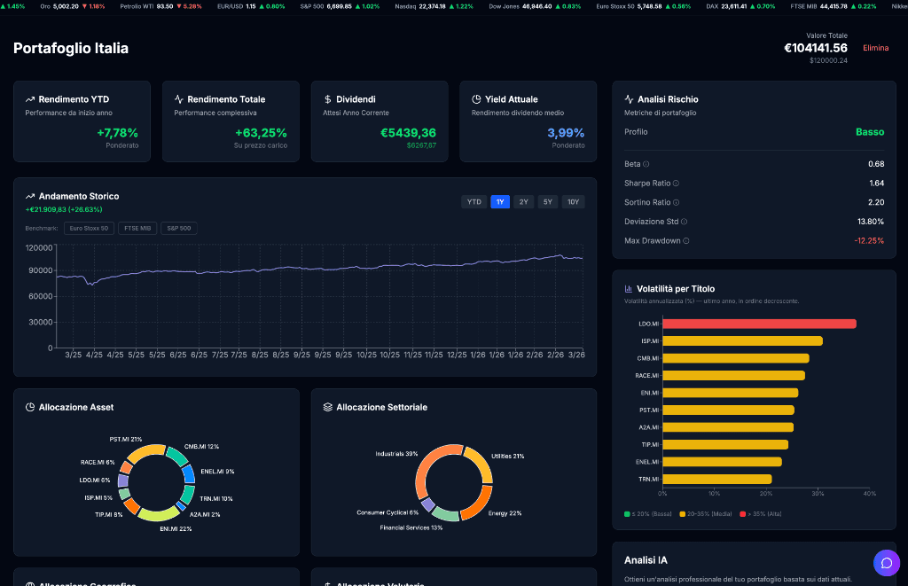The image size is (908, 586).
Task: Open the Max Drawdown info tooltip
Action: (685, 239)
